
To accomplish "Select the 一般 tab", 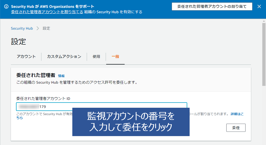I will [115, 56].
